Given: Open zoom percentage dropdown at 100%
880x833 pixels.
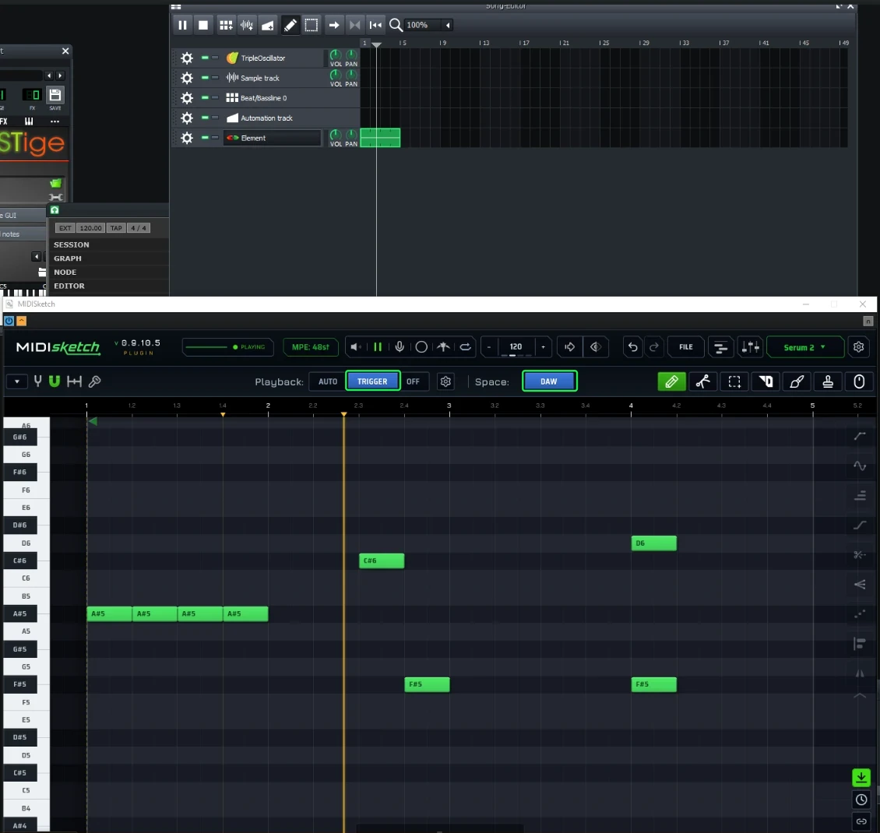Looking at the screenshot, I should (x=448, y=25).
